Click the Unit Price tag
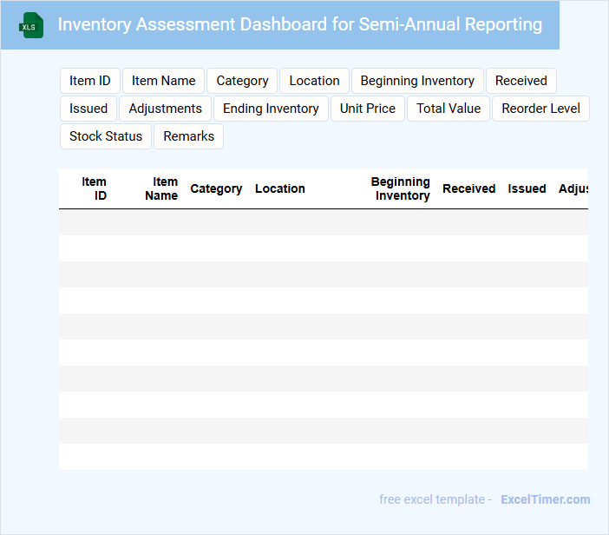The height and width of the screenshot is (535, 609). pos(367,109)
